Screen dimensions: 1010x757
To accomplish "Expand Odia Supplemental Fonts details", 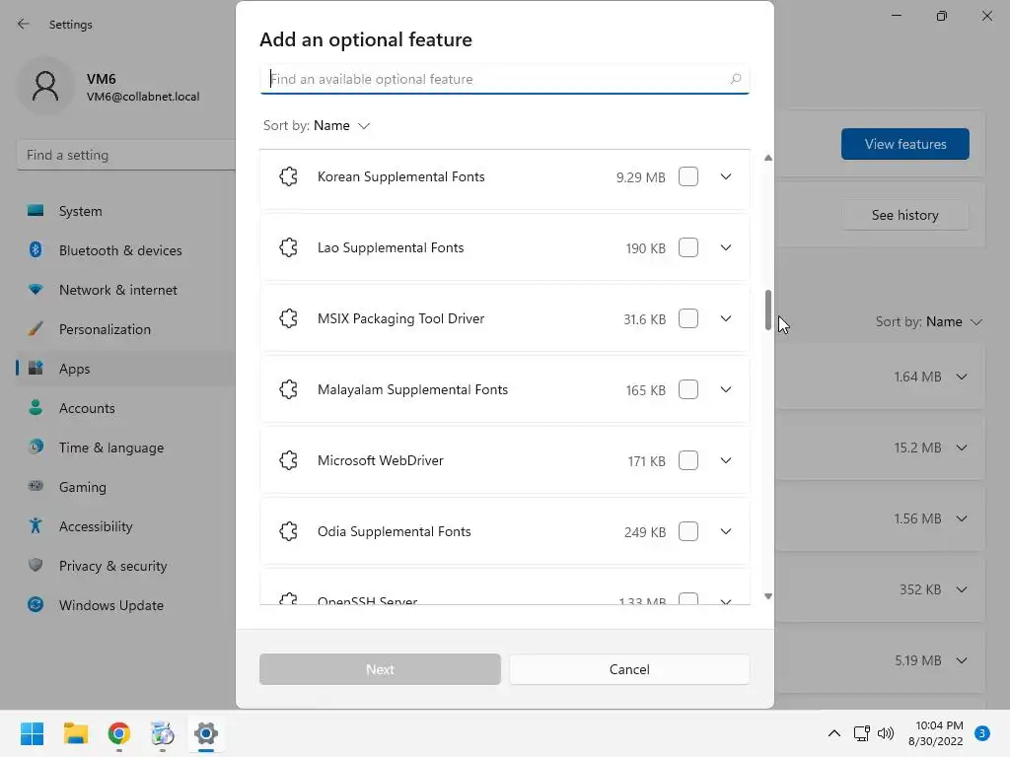I will coord(726,532).
